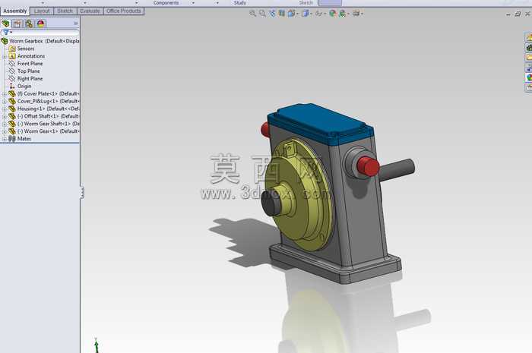Open File Explorer task pane folder icon
532x353 pixels.
[x=529, y=58]
